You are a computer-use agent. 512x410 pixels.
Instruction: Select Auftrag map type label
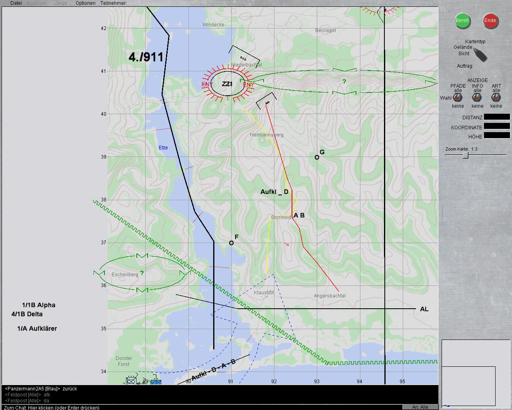point(464,66)
